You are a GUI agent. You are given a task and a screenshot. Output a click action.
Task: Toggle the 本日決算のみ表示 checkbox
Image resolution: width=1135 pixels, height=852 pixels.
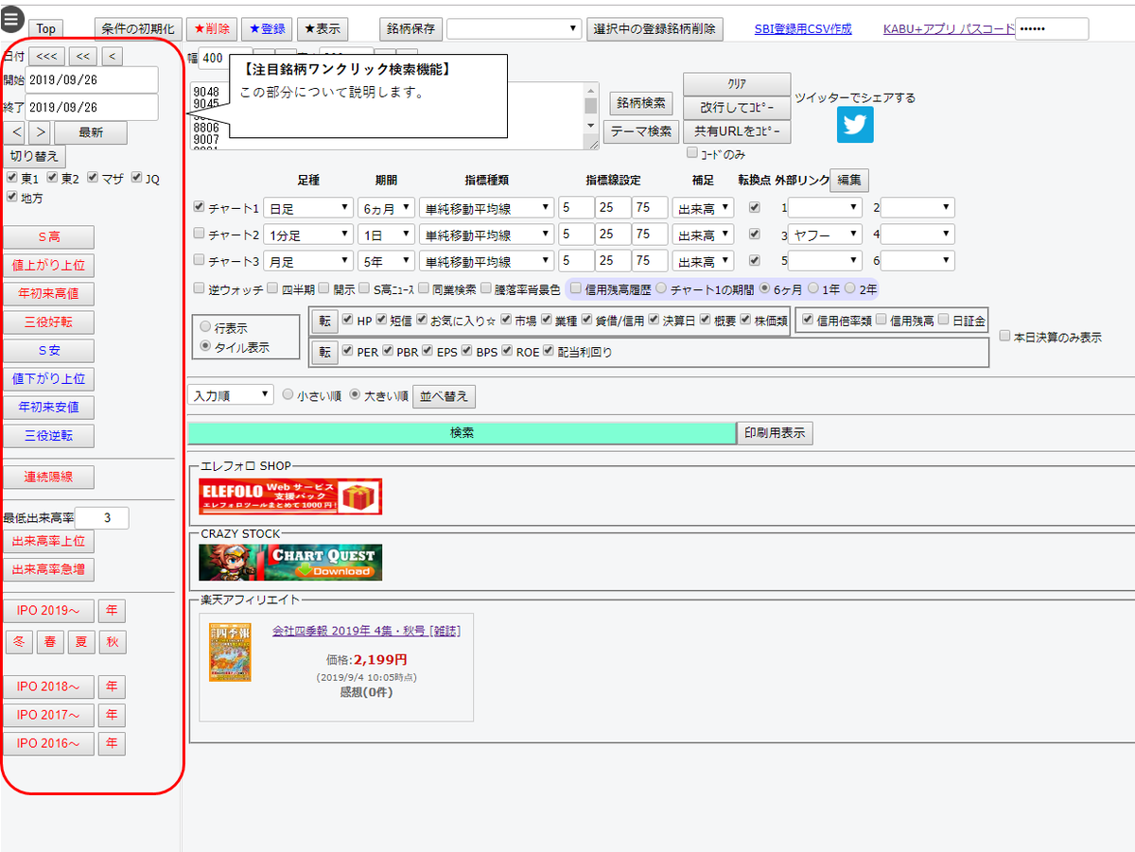(1004, 336)
